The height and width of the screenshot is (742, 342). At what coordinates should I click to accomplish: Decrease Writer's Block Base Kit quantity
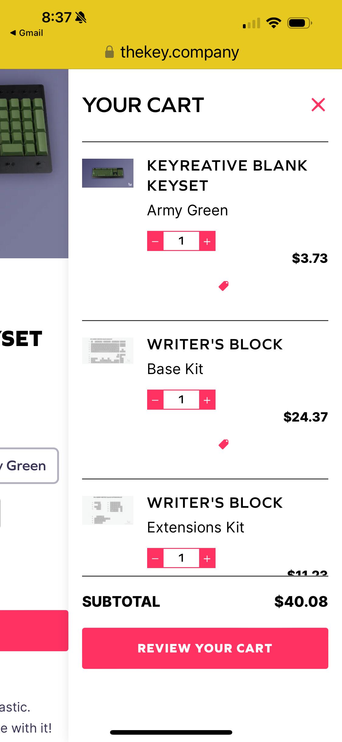pos(155,400)
